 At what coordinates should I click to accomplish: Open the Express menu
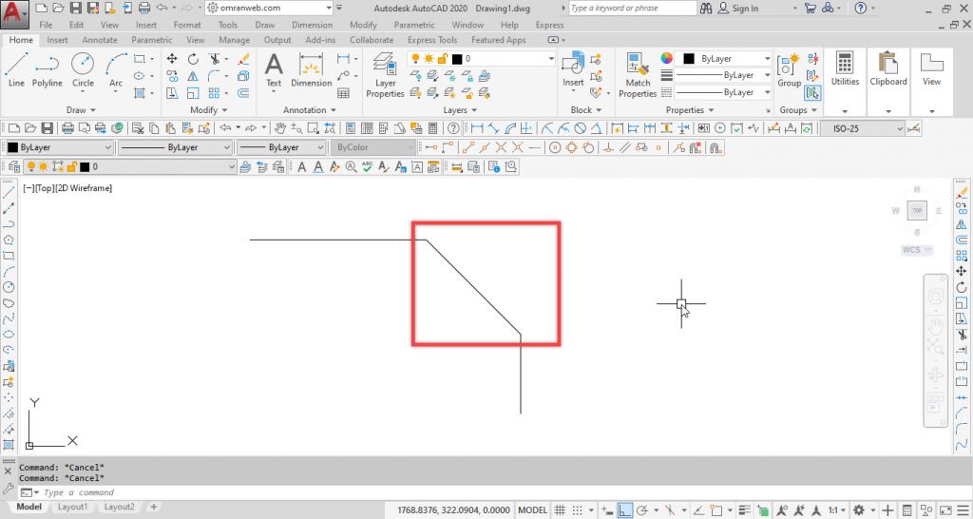(x=549, y=25)
